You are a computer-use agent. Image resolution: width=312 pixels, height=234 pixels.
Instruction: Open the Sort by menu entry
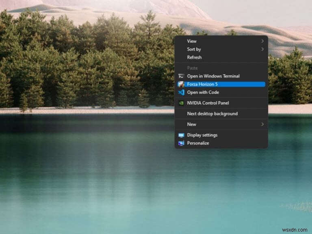[x=221, y=49]
